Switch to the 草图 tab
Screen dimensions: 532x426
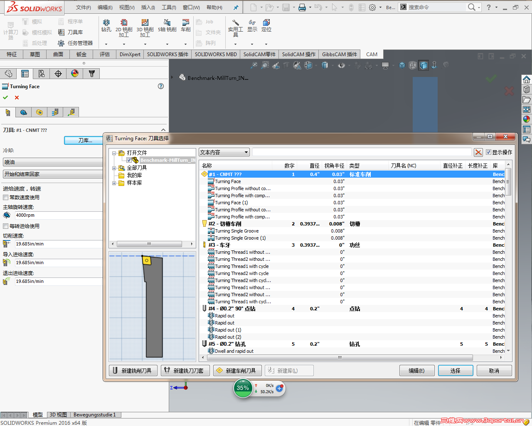pyautogui.click(x=35, y=54)
